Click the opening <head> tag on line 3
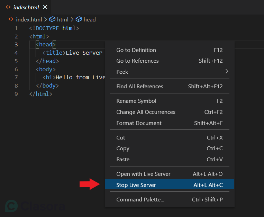Viewport: 264px width, 217px height. tap(46, 44)
